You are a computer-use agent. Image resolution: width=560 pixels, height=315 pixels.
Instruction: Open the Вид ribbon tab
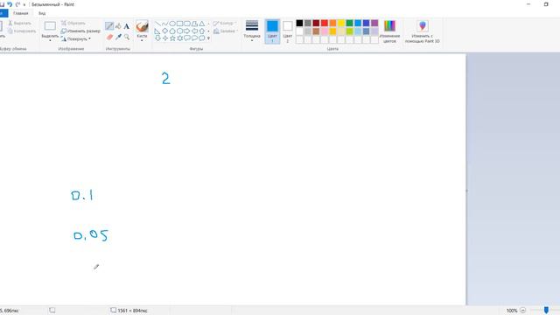(x=42, y=13)
